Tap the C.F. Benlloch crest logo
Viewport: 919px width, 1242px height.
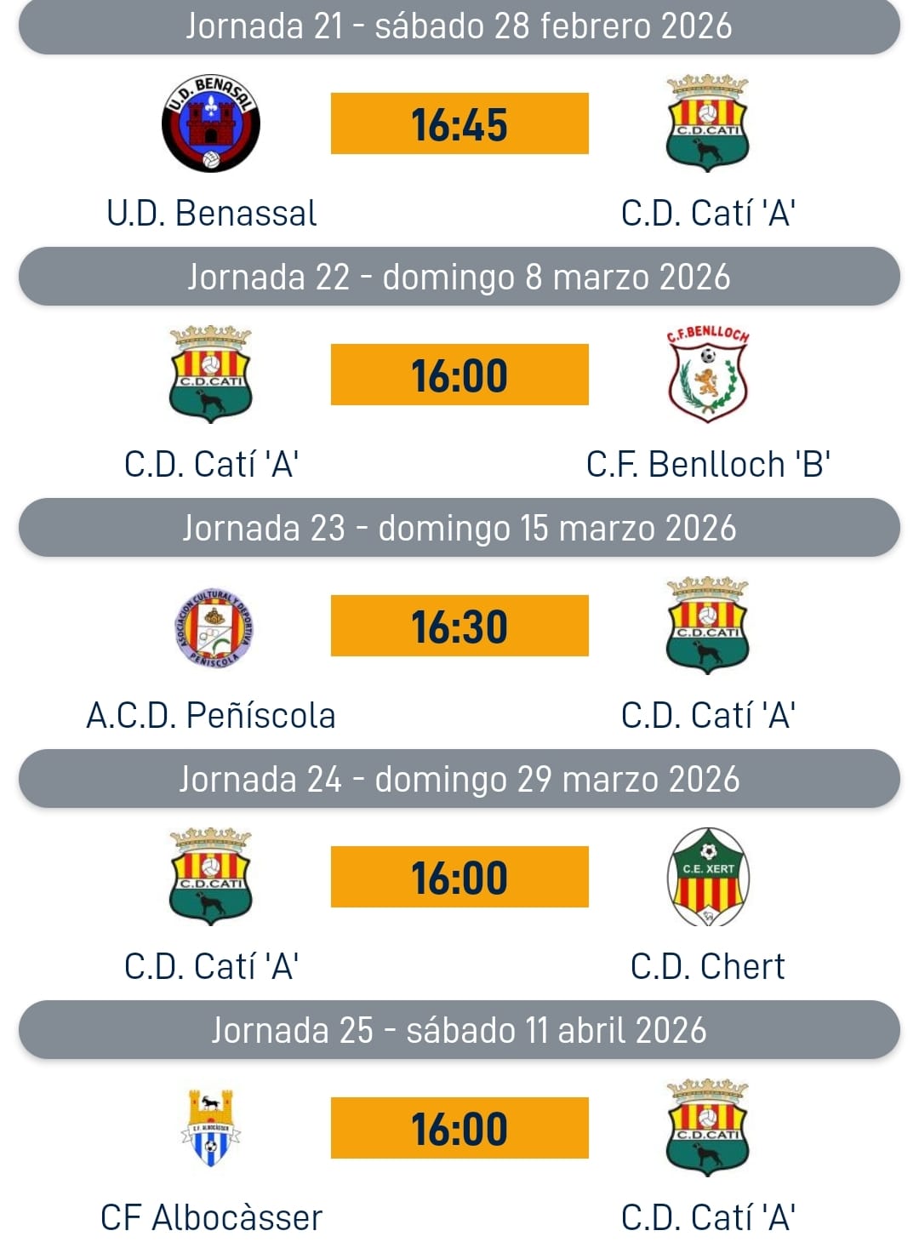tap(708, 374)
